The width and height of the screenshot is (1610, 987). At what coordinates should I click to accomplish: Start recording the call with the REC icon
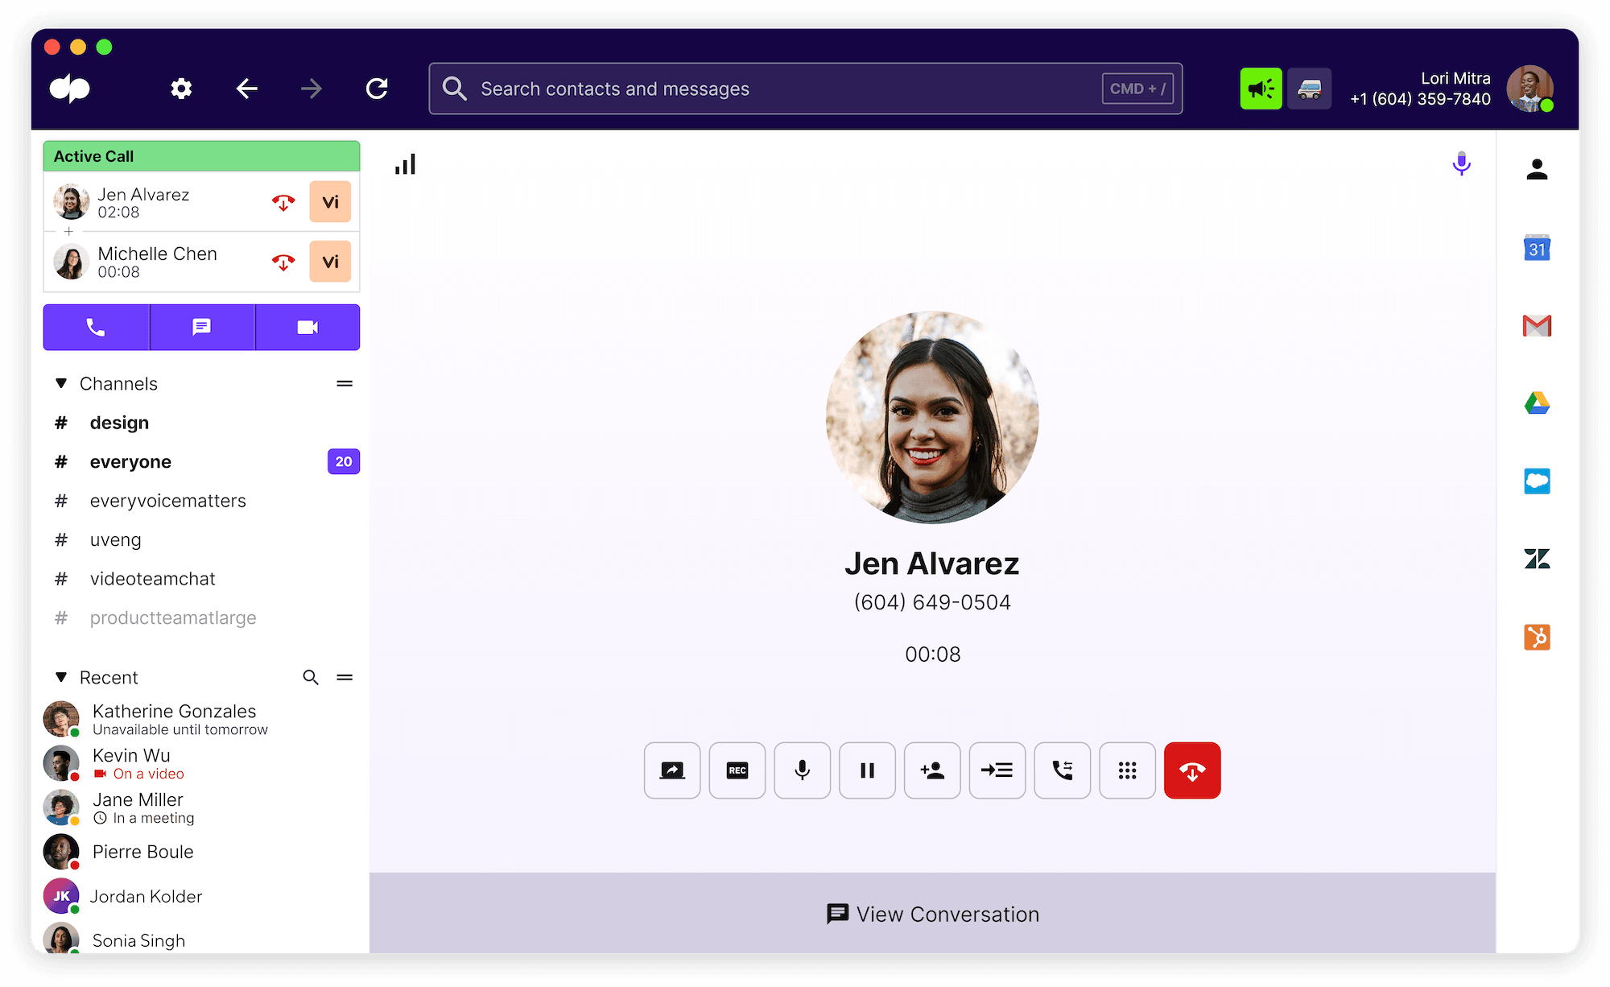click(737, 770)
